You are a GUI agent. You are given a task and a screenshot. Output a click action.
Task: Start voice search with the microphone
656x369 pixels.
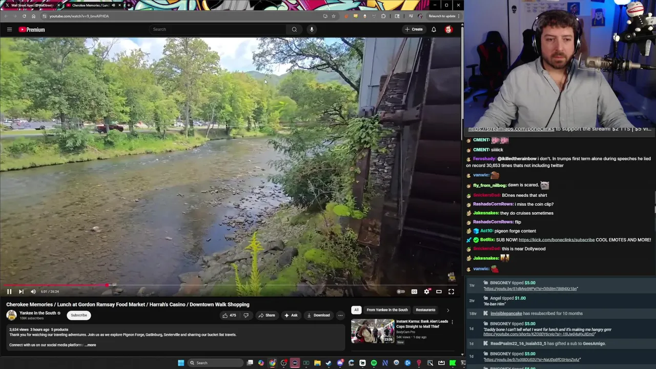point(312,29)
